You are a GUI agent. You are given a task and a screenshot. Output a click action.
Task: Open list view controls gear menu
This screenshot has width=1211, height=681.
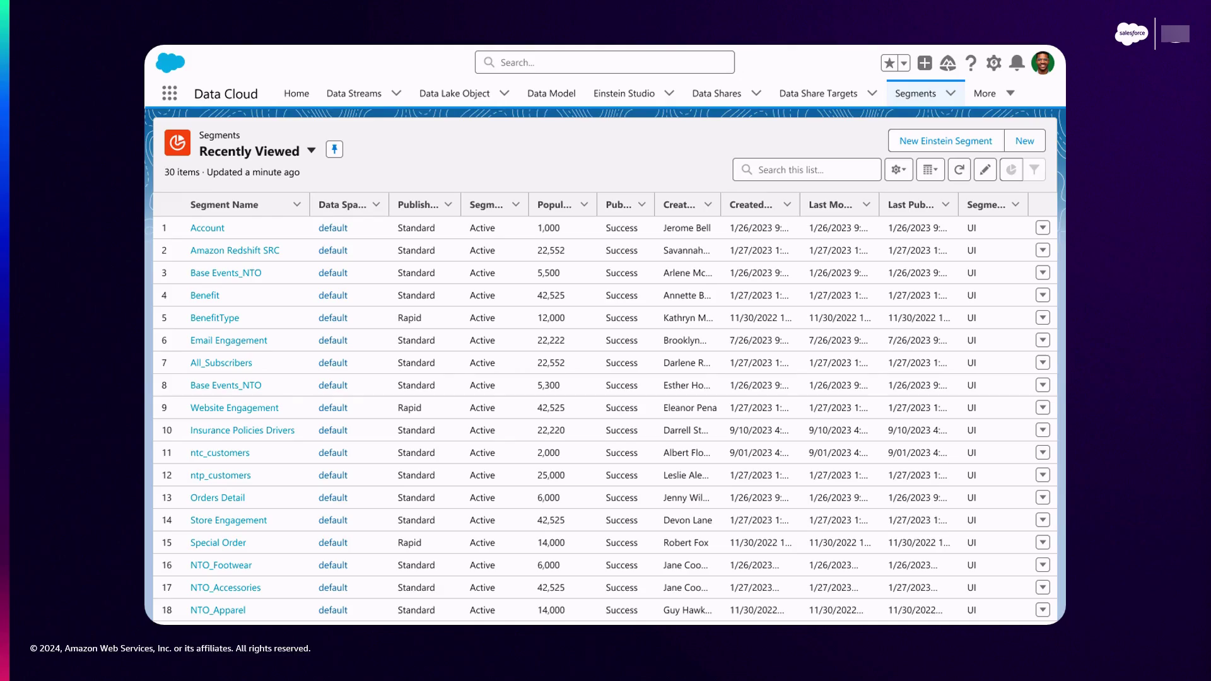[x=898, y=170]
